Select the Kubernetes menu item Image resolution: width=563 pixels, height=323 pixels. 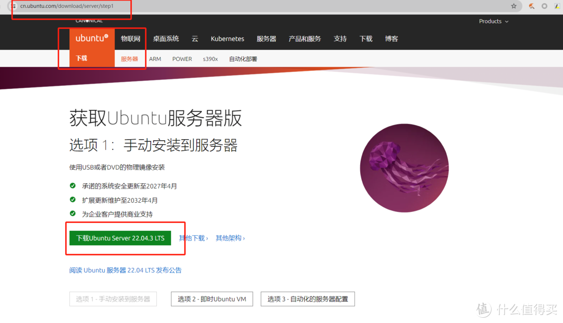pos(227,38)
